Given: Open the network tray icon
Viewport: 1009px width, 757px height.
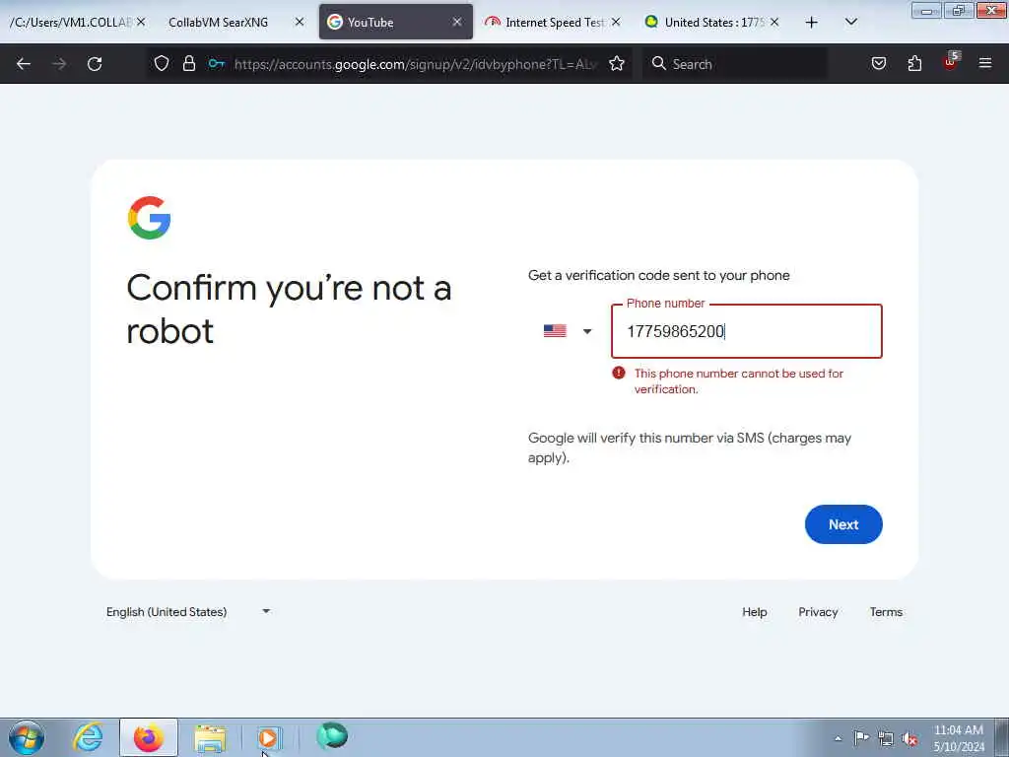Looking at the screenshot, I should 886,738.
